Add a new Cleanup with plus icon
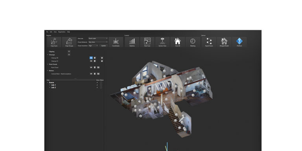Image resolution: width=302 pixels, height=151 pixels. pos(69,55)
